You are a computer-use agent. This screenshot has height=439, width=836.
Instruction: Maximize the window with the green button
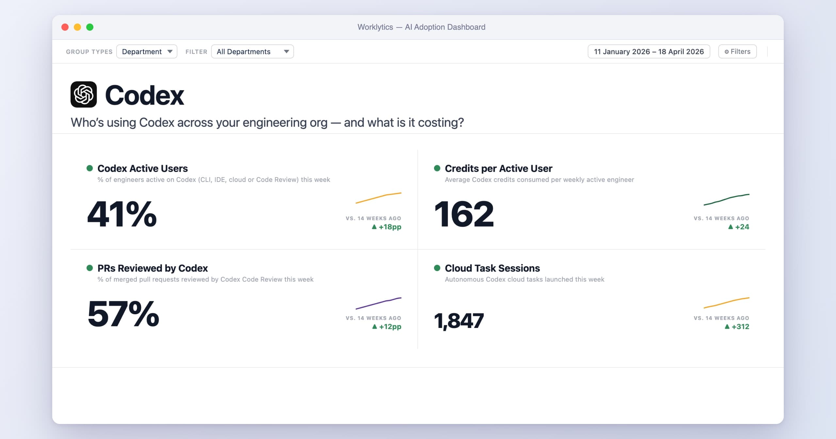pyautogui.click(x=90, y=27)
